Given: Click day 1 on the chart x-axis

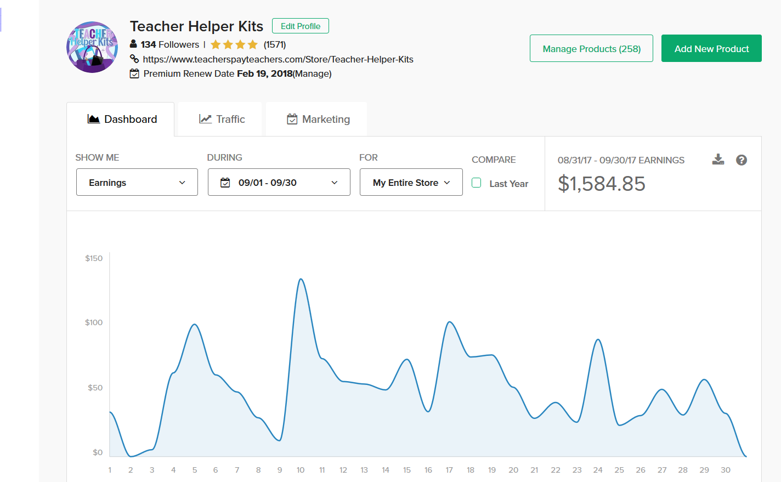Looking at the screenshot, I should tap(110, 470).
